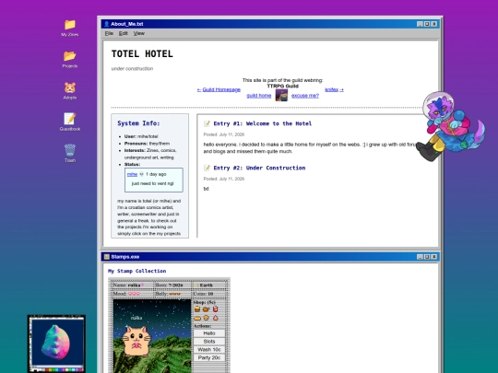Click the Stamps.exe title bar icon
The height and width of the screenshot is (373, 498).
[x=107, y=257]
